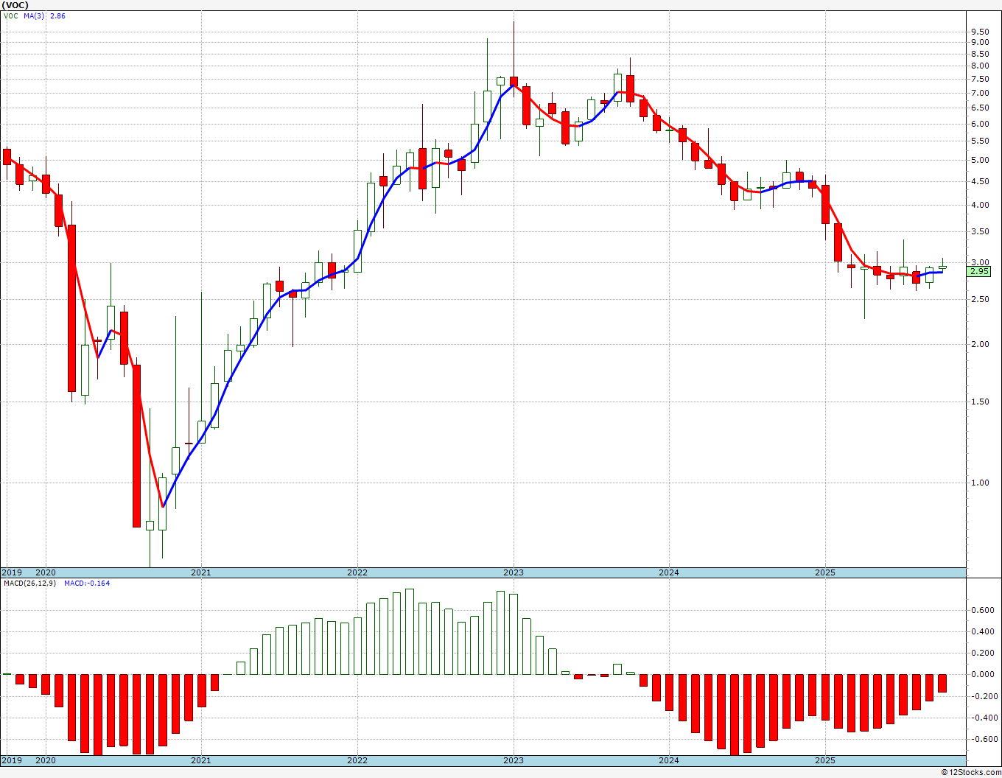The height and width of the screenshot is (778, 1002).
Task: Click the 2.00 price axis label
Action: click(x=980, y=344)
